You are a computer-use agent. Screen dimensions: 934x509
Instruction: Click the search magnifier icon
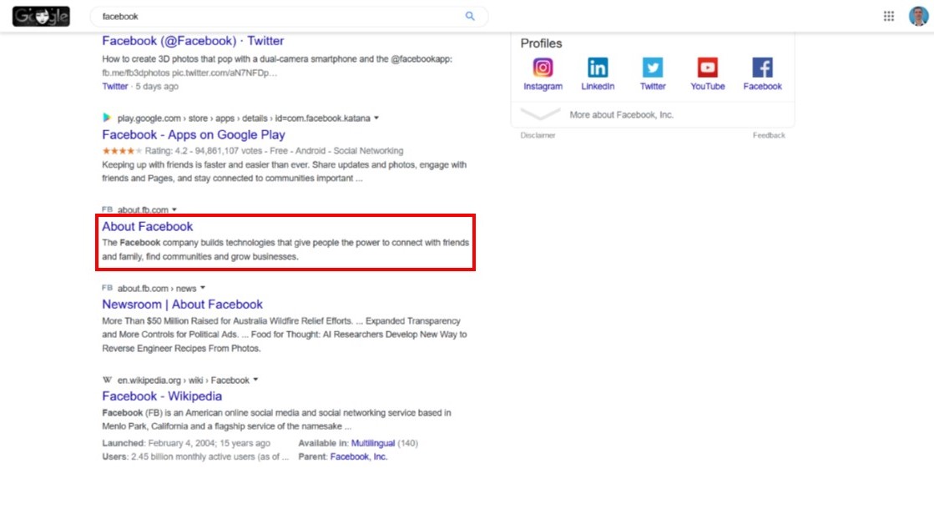pos(470,16)
